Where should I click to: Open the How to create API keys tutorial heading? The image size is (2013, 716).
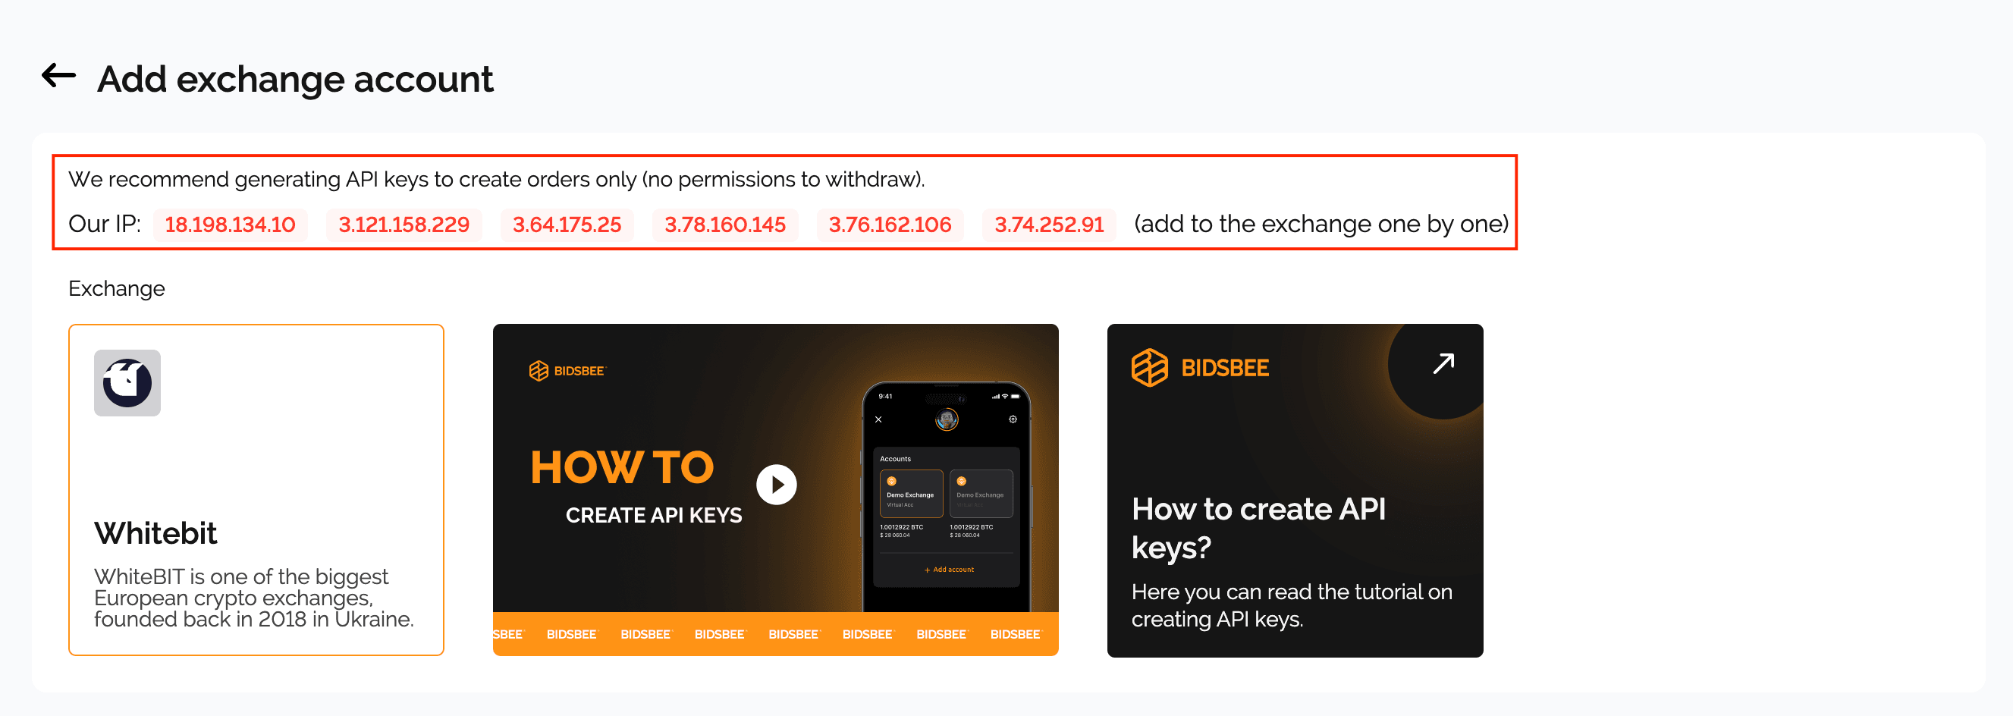[x=1258, y=529]
